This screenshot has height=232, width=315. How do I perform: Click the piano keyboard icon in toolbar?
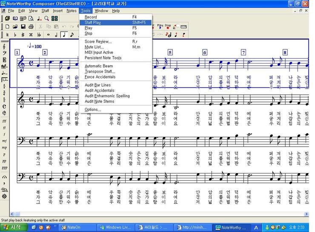[183, 26]
